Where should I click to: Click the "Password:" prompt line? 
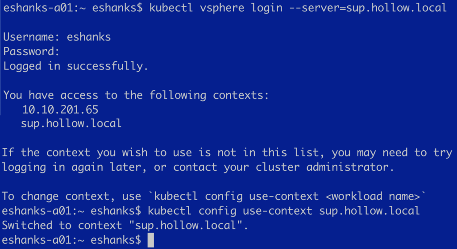(x=31, y=52)
